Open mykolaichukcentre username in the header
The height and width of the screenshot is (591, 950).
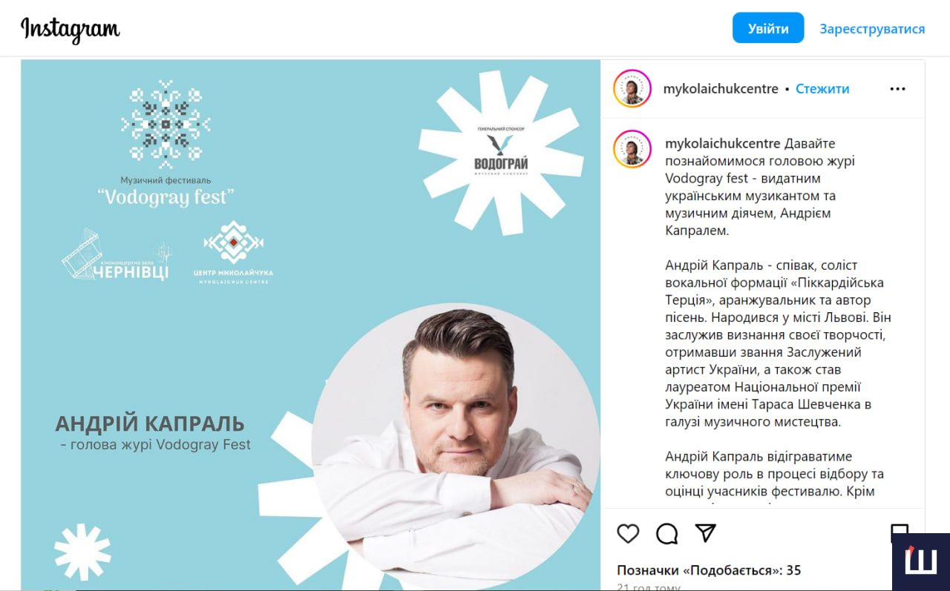[721, 89]
